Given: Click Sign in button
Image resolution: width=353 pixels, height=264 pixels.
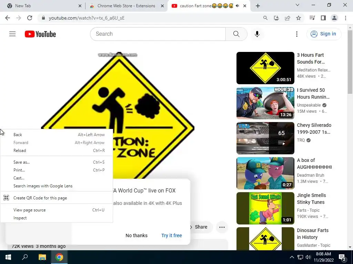Looking at the screenshot, I should [x=324, y=34].
